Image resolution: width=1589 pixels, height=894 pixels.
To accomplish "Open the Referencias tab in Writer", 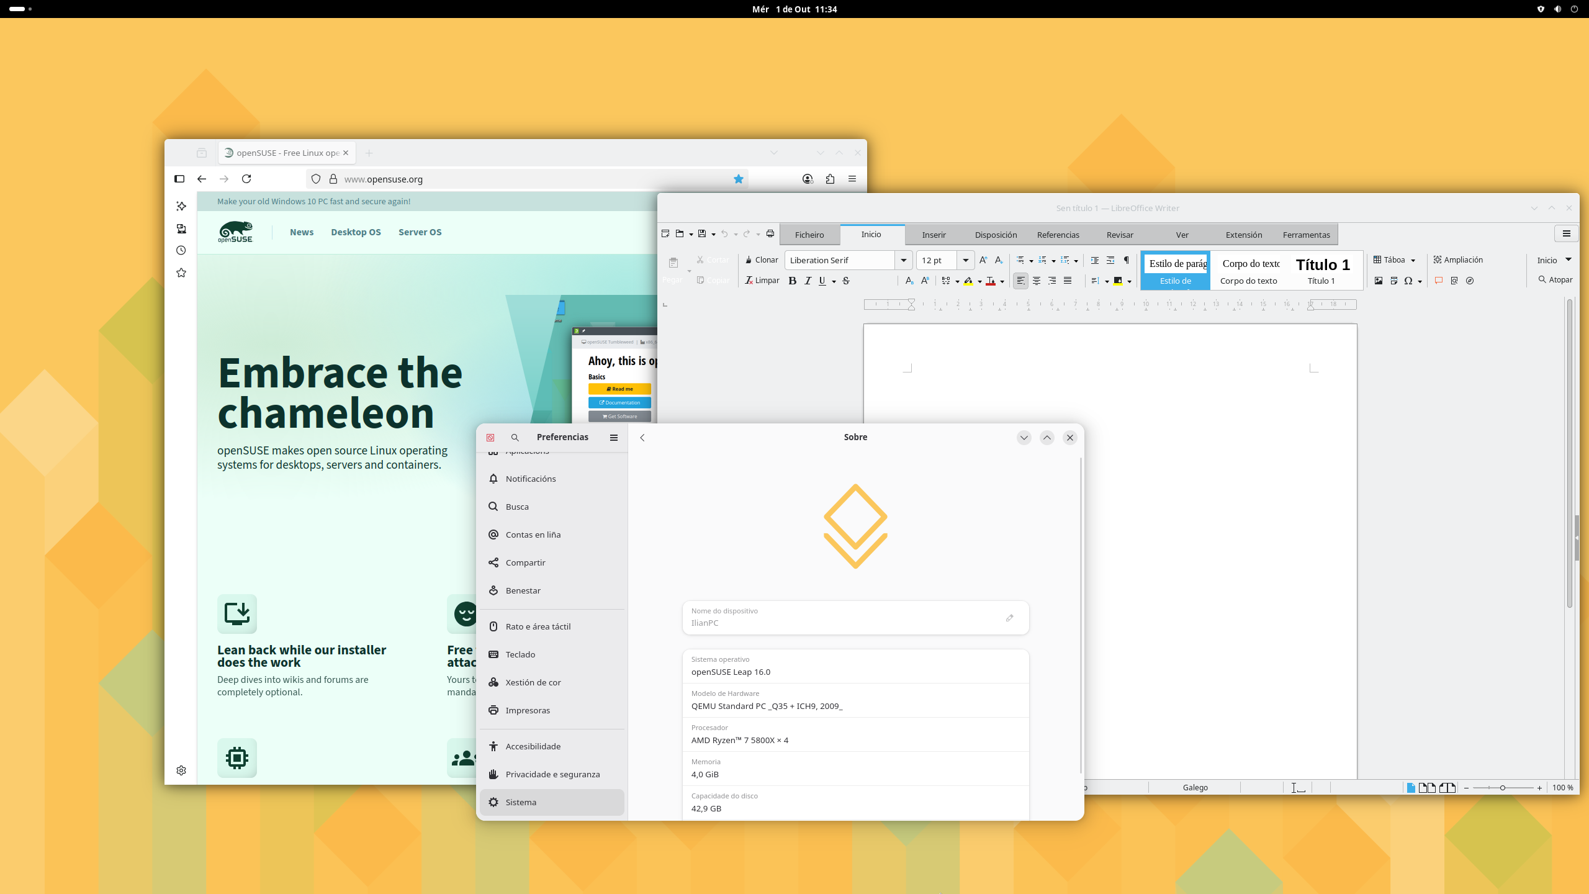I will pyautogui.click(x=1058, y=235).
